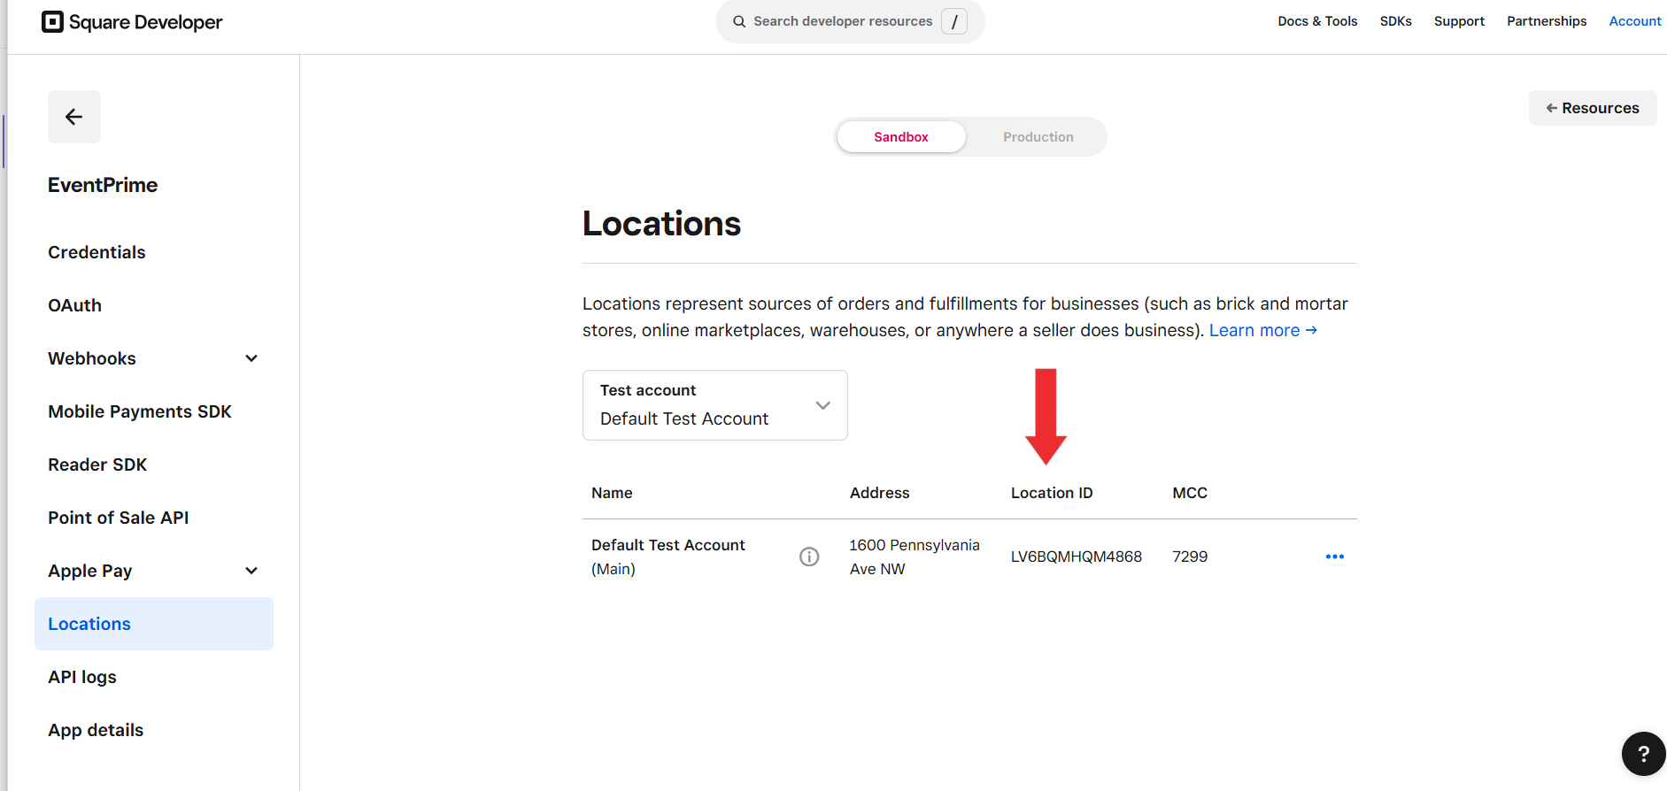
Task: Open the help question mark button
Action: pos(1643,754)
